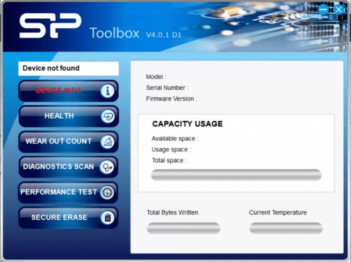The height and width of the screenshot is (262, 351).
Task: Open the DEVICE INFO section
Action: 68,91
